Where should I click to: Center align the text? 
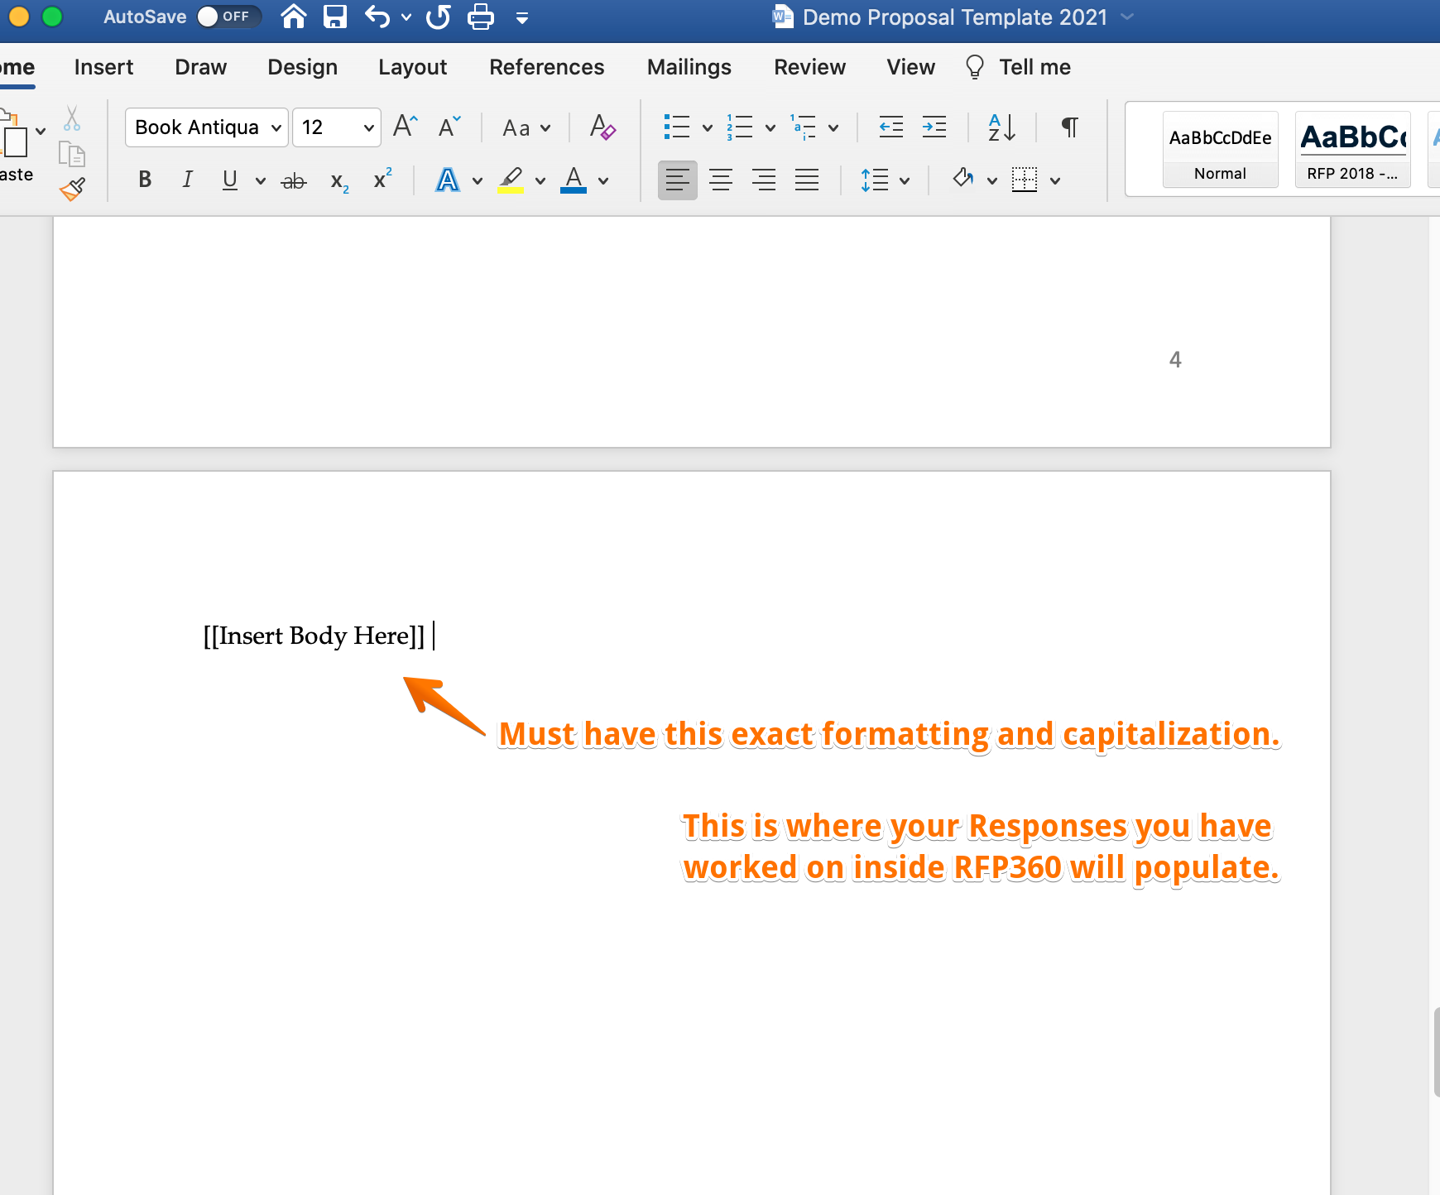(x=721, y=180)
